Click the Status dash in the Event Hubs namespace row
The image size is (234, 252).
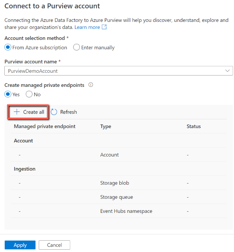tap(188, 211)
